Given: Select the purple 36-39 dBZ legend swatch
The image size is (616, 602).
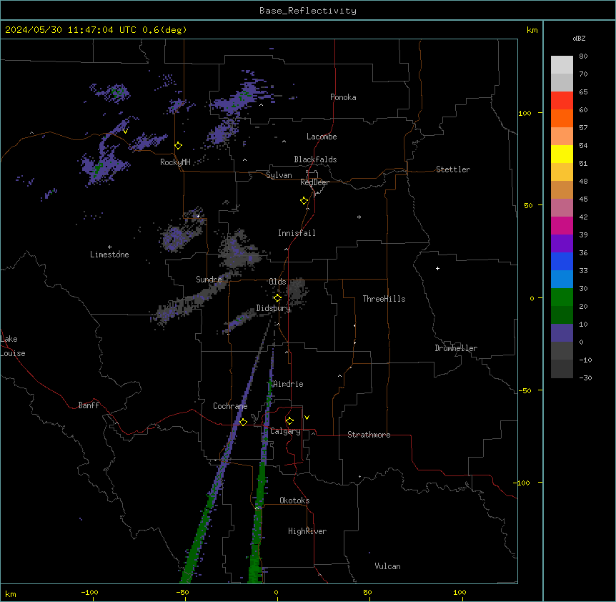Looking at the screenshot, I should 562,243.
